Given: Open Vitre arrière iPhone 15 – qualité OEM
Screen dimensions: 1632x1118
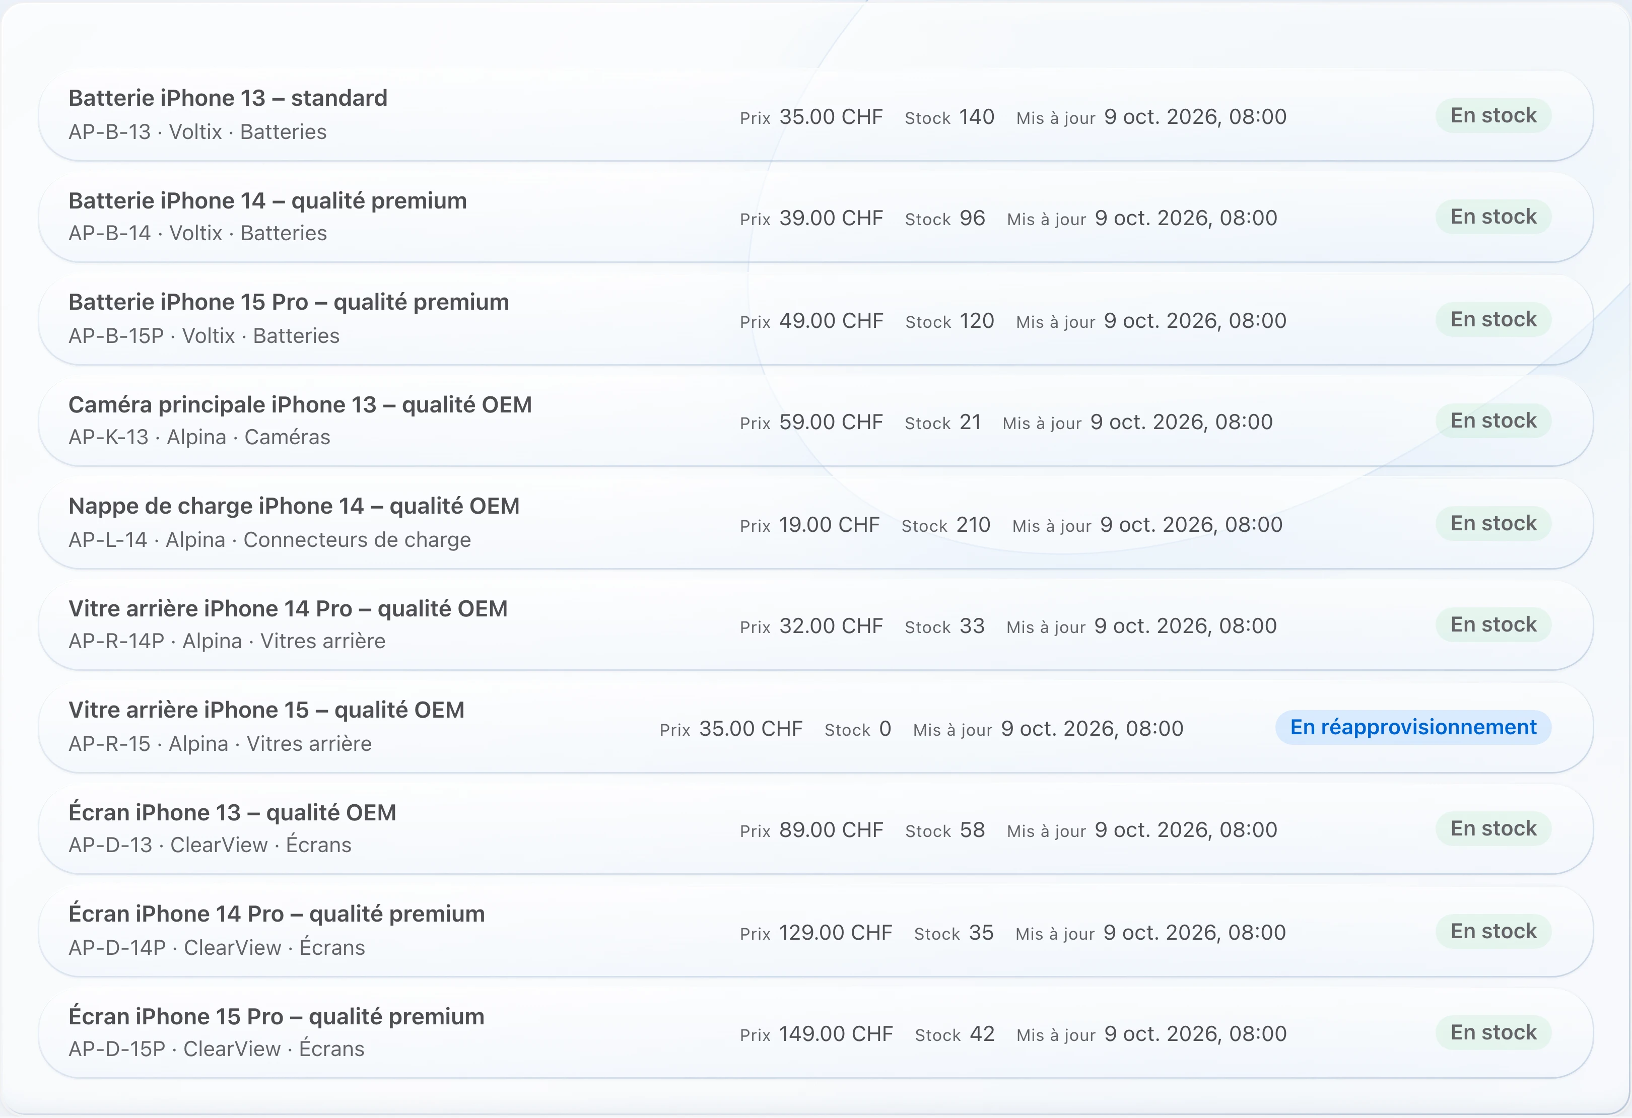Looking at the screenshot, I should click(x=815, y=728).
